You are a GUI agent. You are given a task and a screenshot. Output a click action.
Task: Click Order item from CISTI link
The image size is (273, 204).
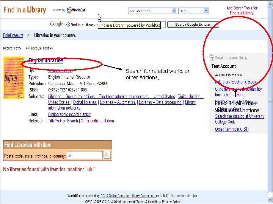(x=232, y=129)
